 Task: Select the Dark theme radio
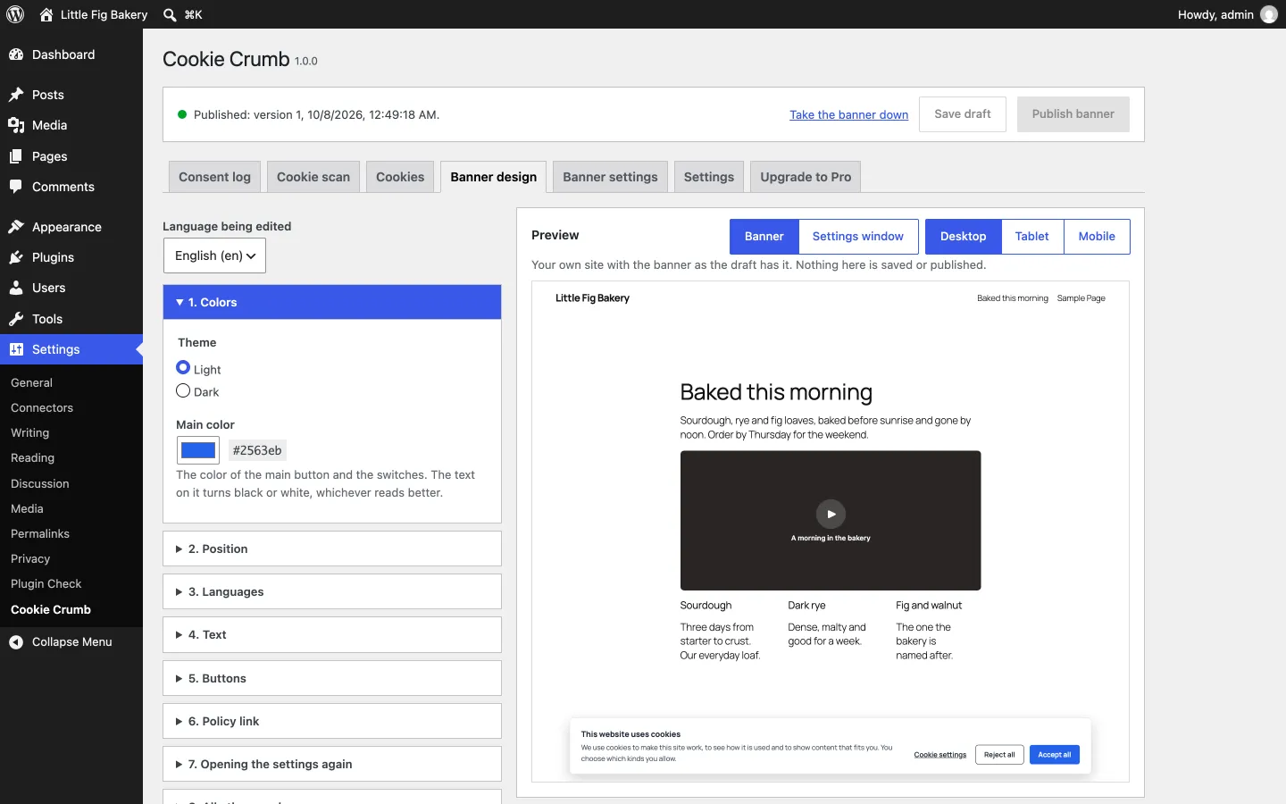(x=183, y=390)
